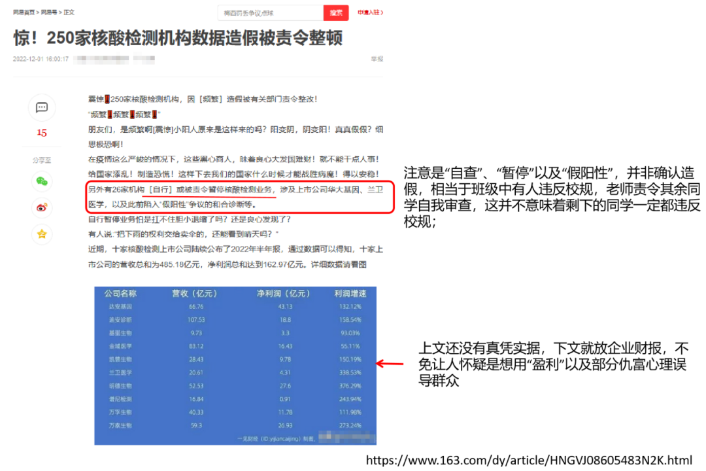Open the comments bubble icon
Image resolution: width=706 pixels, height=471 pixels.
point(41,109)
